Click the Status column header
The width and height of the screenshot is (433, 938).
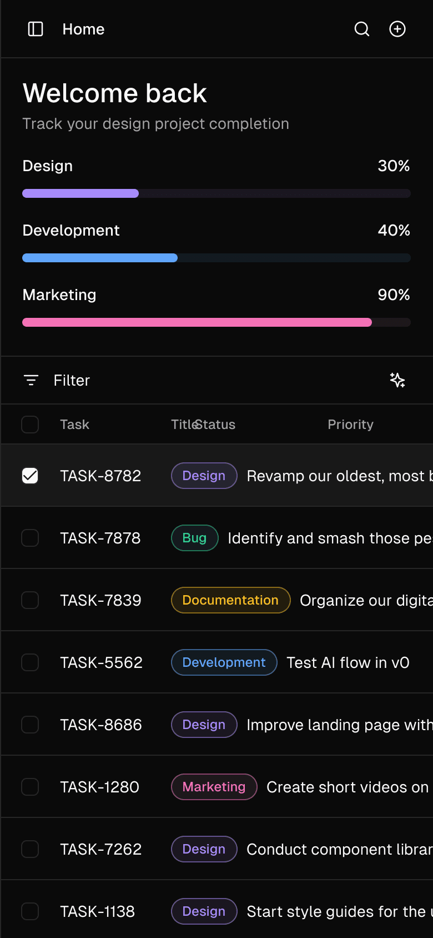pyautogui.click(x=218, y=425)
